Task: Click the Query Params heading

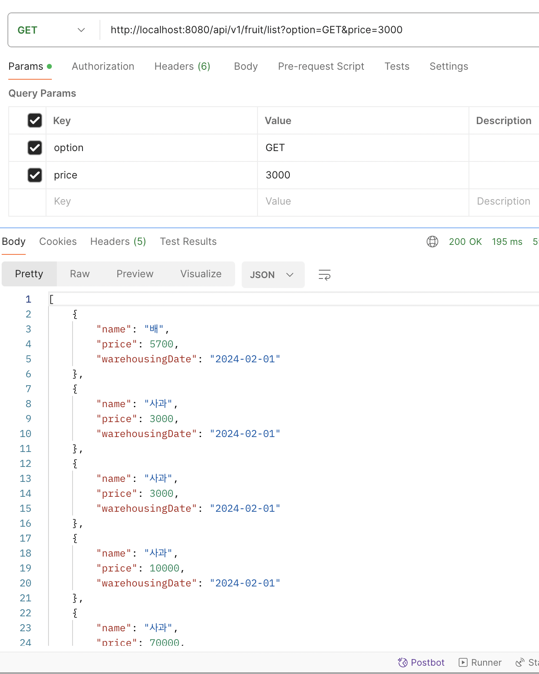Action: point(42,93)
